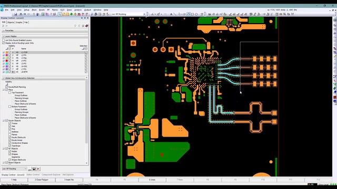
Task: Switch to the Graphic tab
Action: pos(19,22)
